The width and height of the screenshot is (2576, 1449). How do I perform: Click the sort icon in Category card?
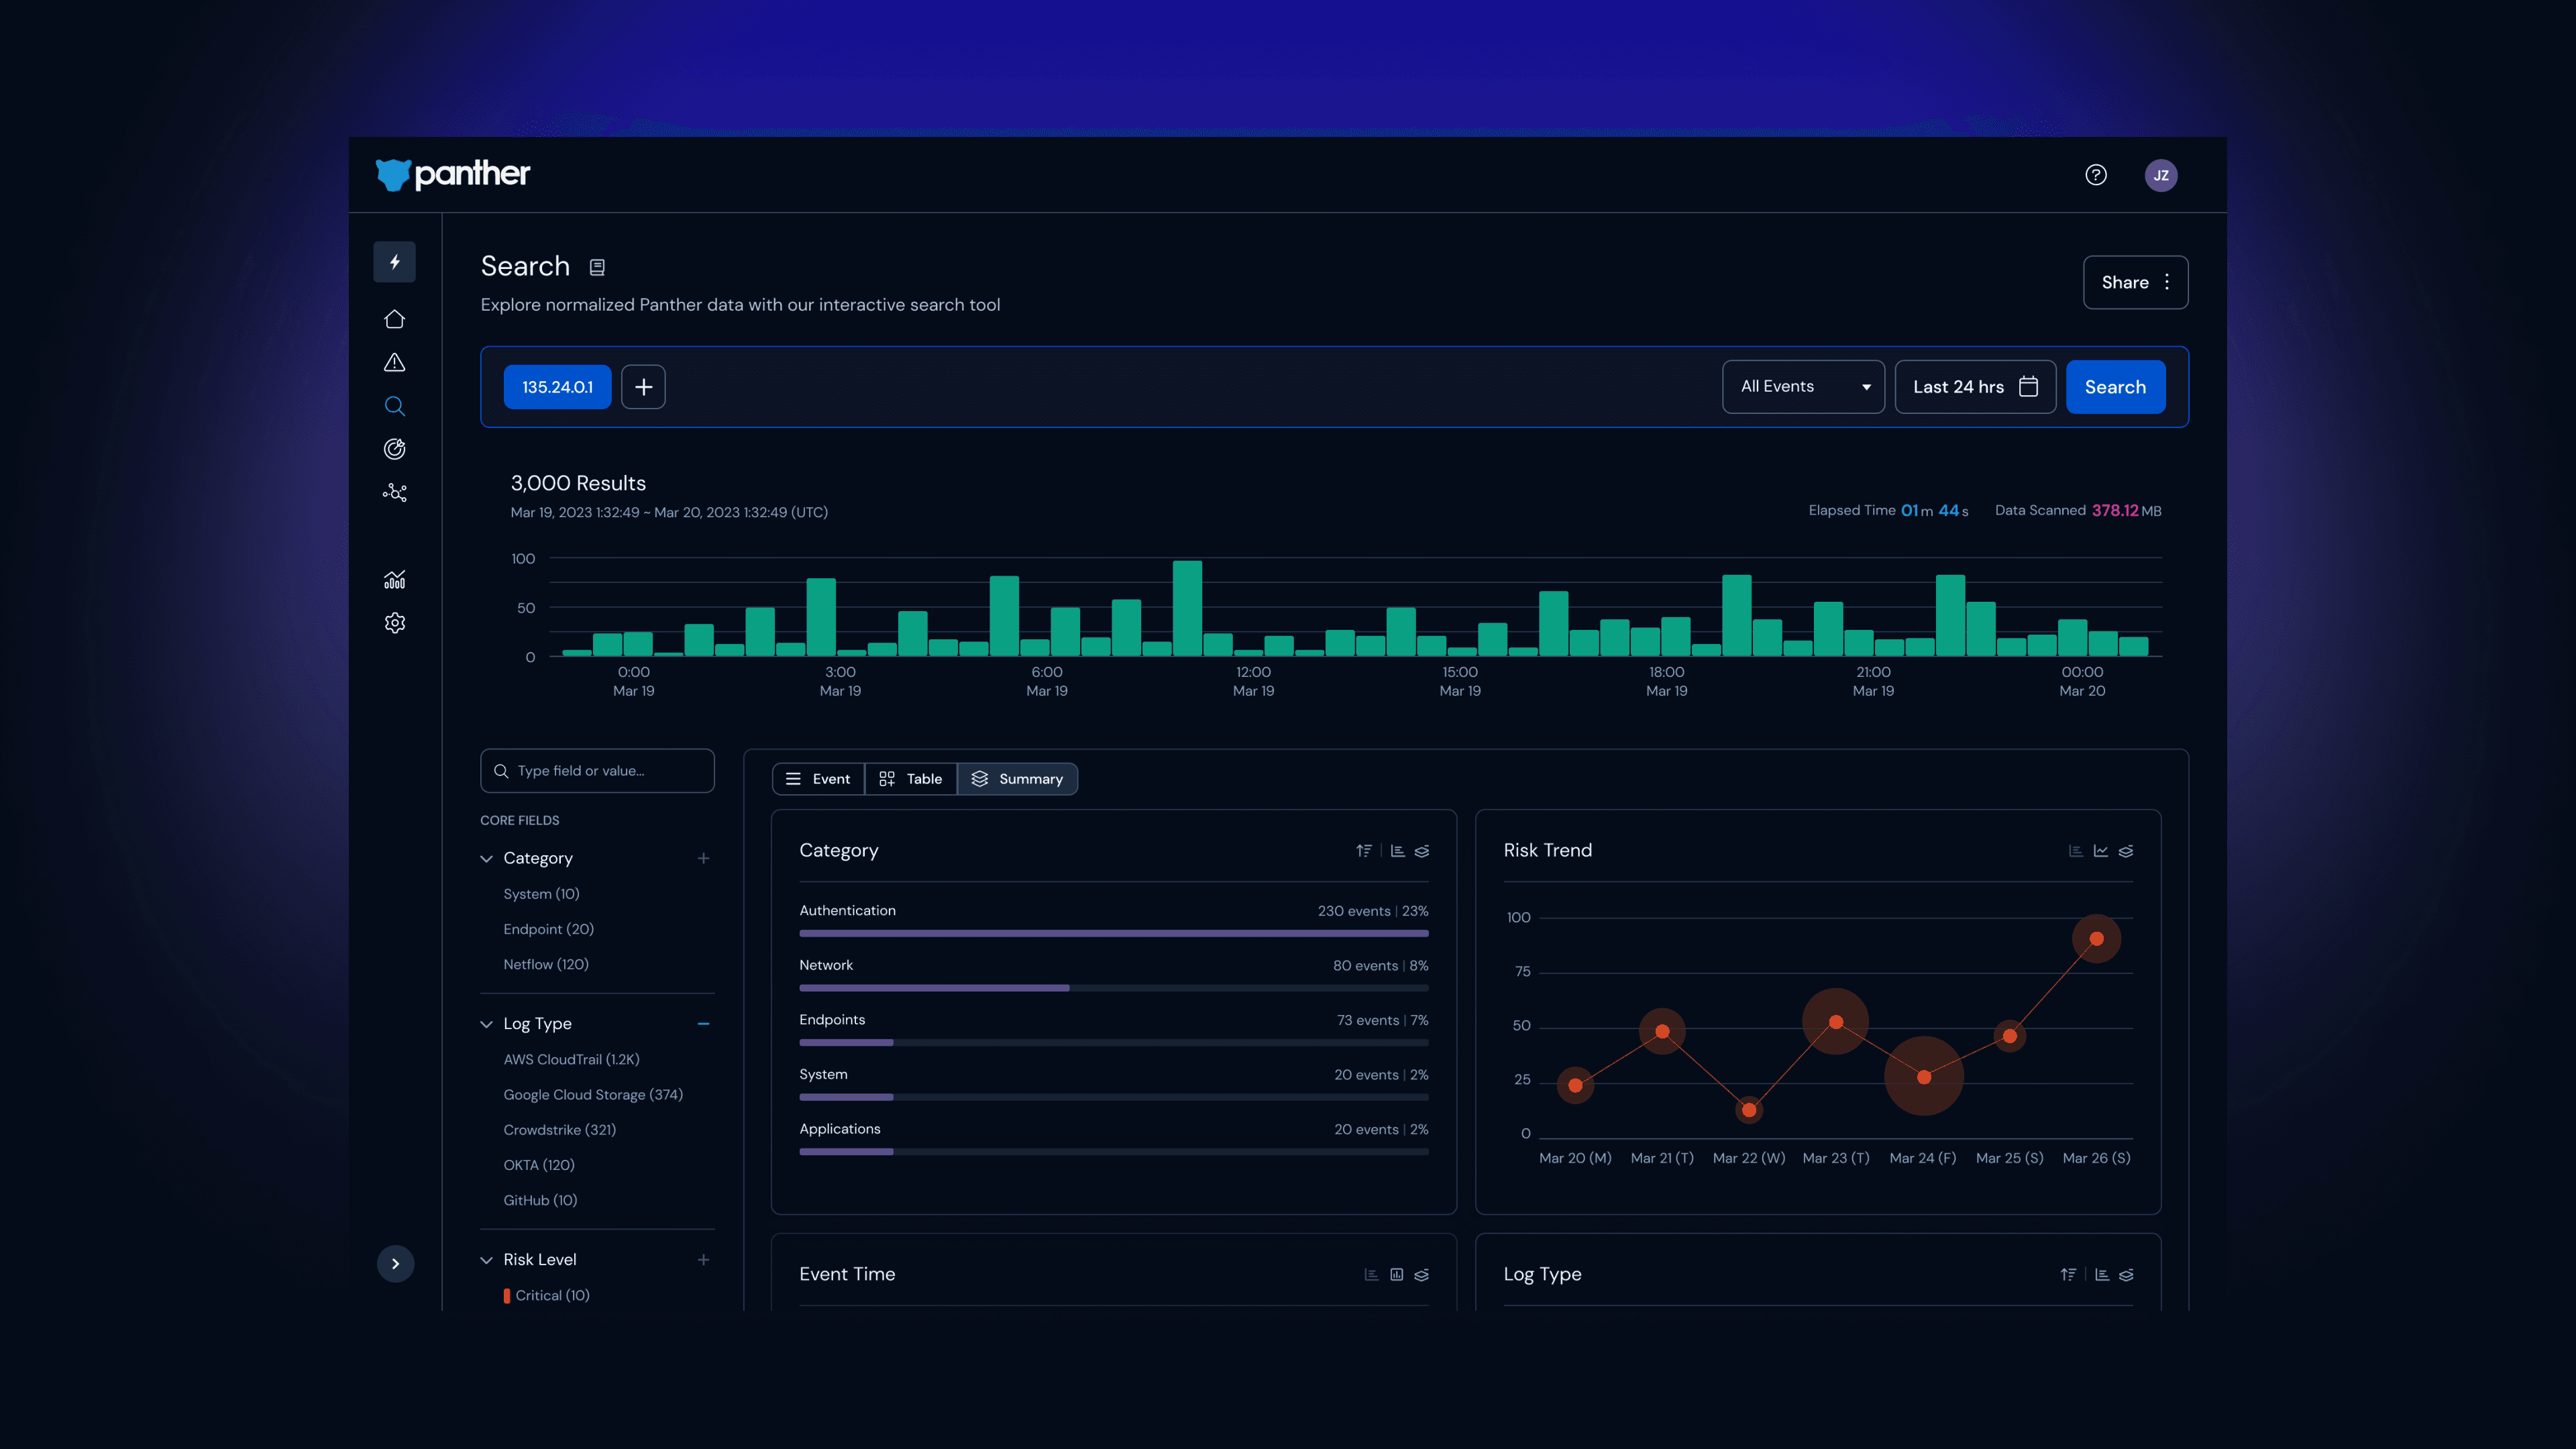1364,851
